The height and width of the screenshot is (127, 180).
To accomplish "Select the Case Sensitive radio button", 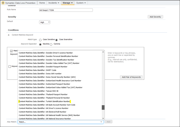I will click(x=40, y=40).
